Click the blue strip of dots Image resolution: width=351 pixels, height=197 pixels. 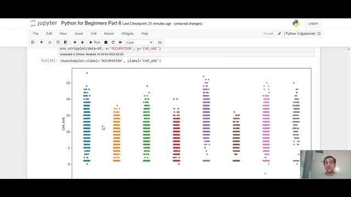click(87, 119)
